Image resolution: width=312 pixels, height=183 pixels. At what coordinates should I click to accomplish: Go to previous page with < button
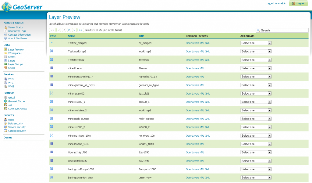click(x=59, y=30)
